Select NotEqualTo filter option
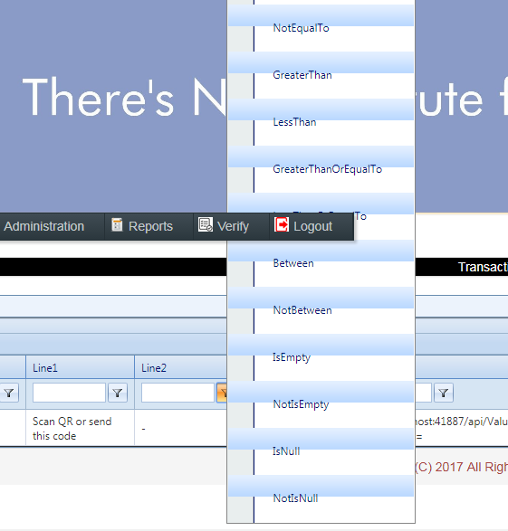 (x=301, y=28)
